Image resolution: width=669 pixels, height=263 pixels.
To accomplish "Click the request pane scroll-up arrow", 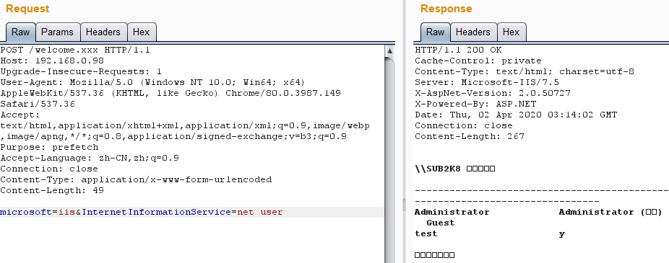I will click(x=389, y=50).
